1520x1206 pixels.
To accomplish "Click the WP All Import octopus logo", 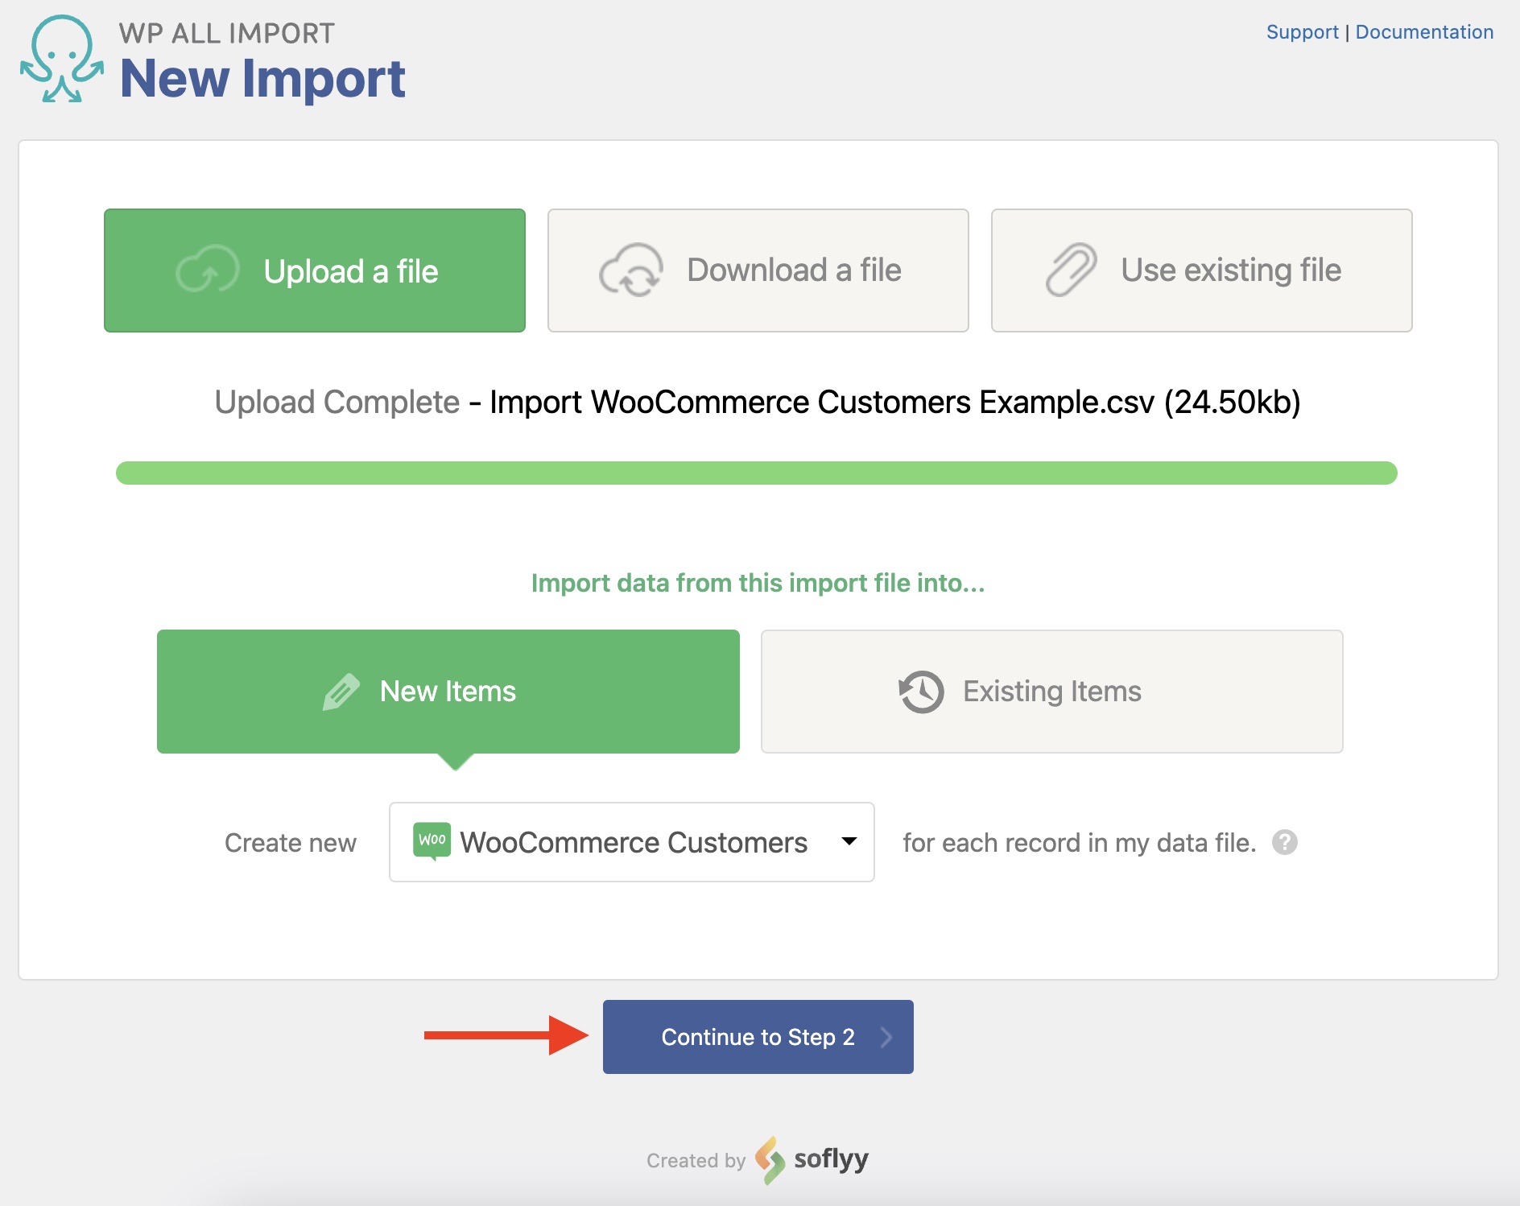I will tap(62, 59).
